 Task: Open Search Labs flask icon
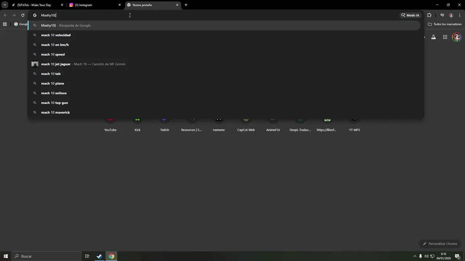point(433,37)
